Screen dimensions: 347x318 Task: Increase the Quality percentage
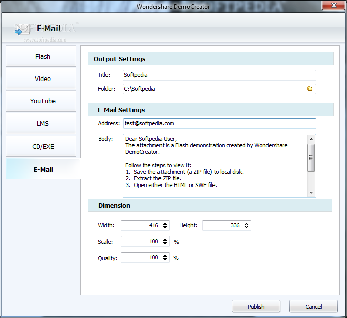(x=165, y=256)
